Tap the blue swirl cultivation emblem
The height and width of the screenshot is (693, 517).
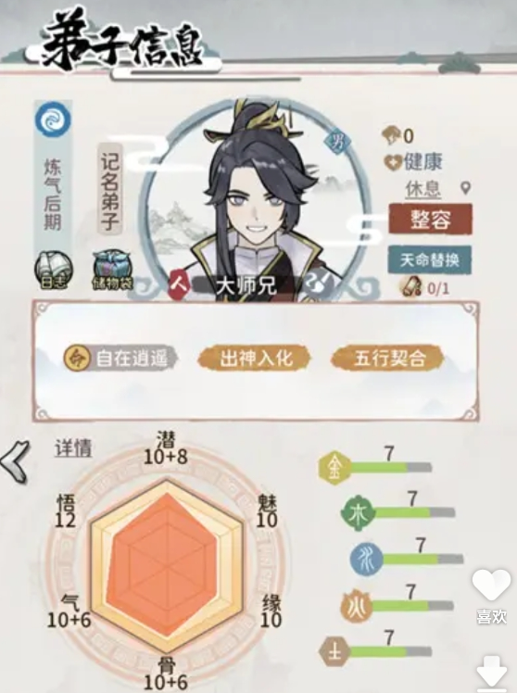click(53, 120)
